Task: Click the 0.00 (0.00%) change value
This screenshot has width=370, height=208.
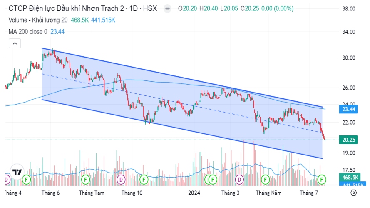Action: [278, 8]
